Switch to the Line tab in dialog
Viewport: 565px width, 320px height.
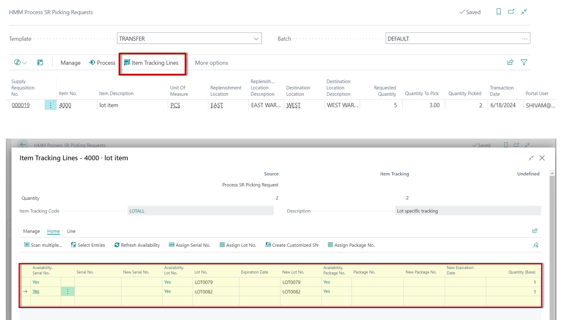71,231
